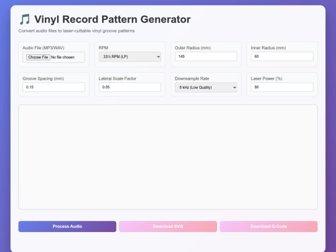This screenshot has width=336, height=252.
Task: Click the 'No file chosen' text
Action: click(x=63, y=57)
